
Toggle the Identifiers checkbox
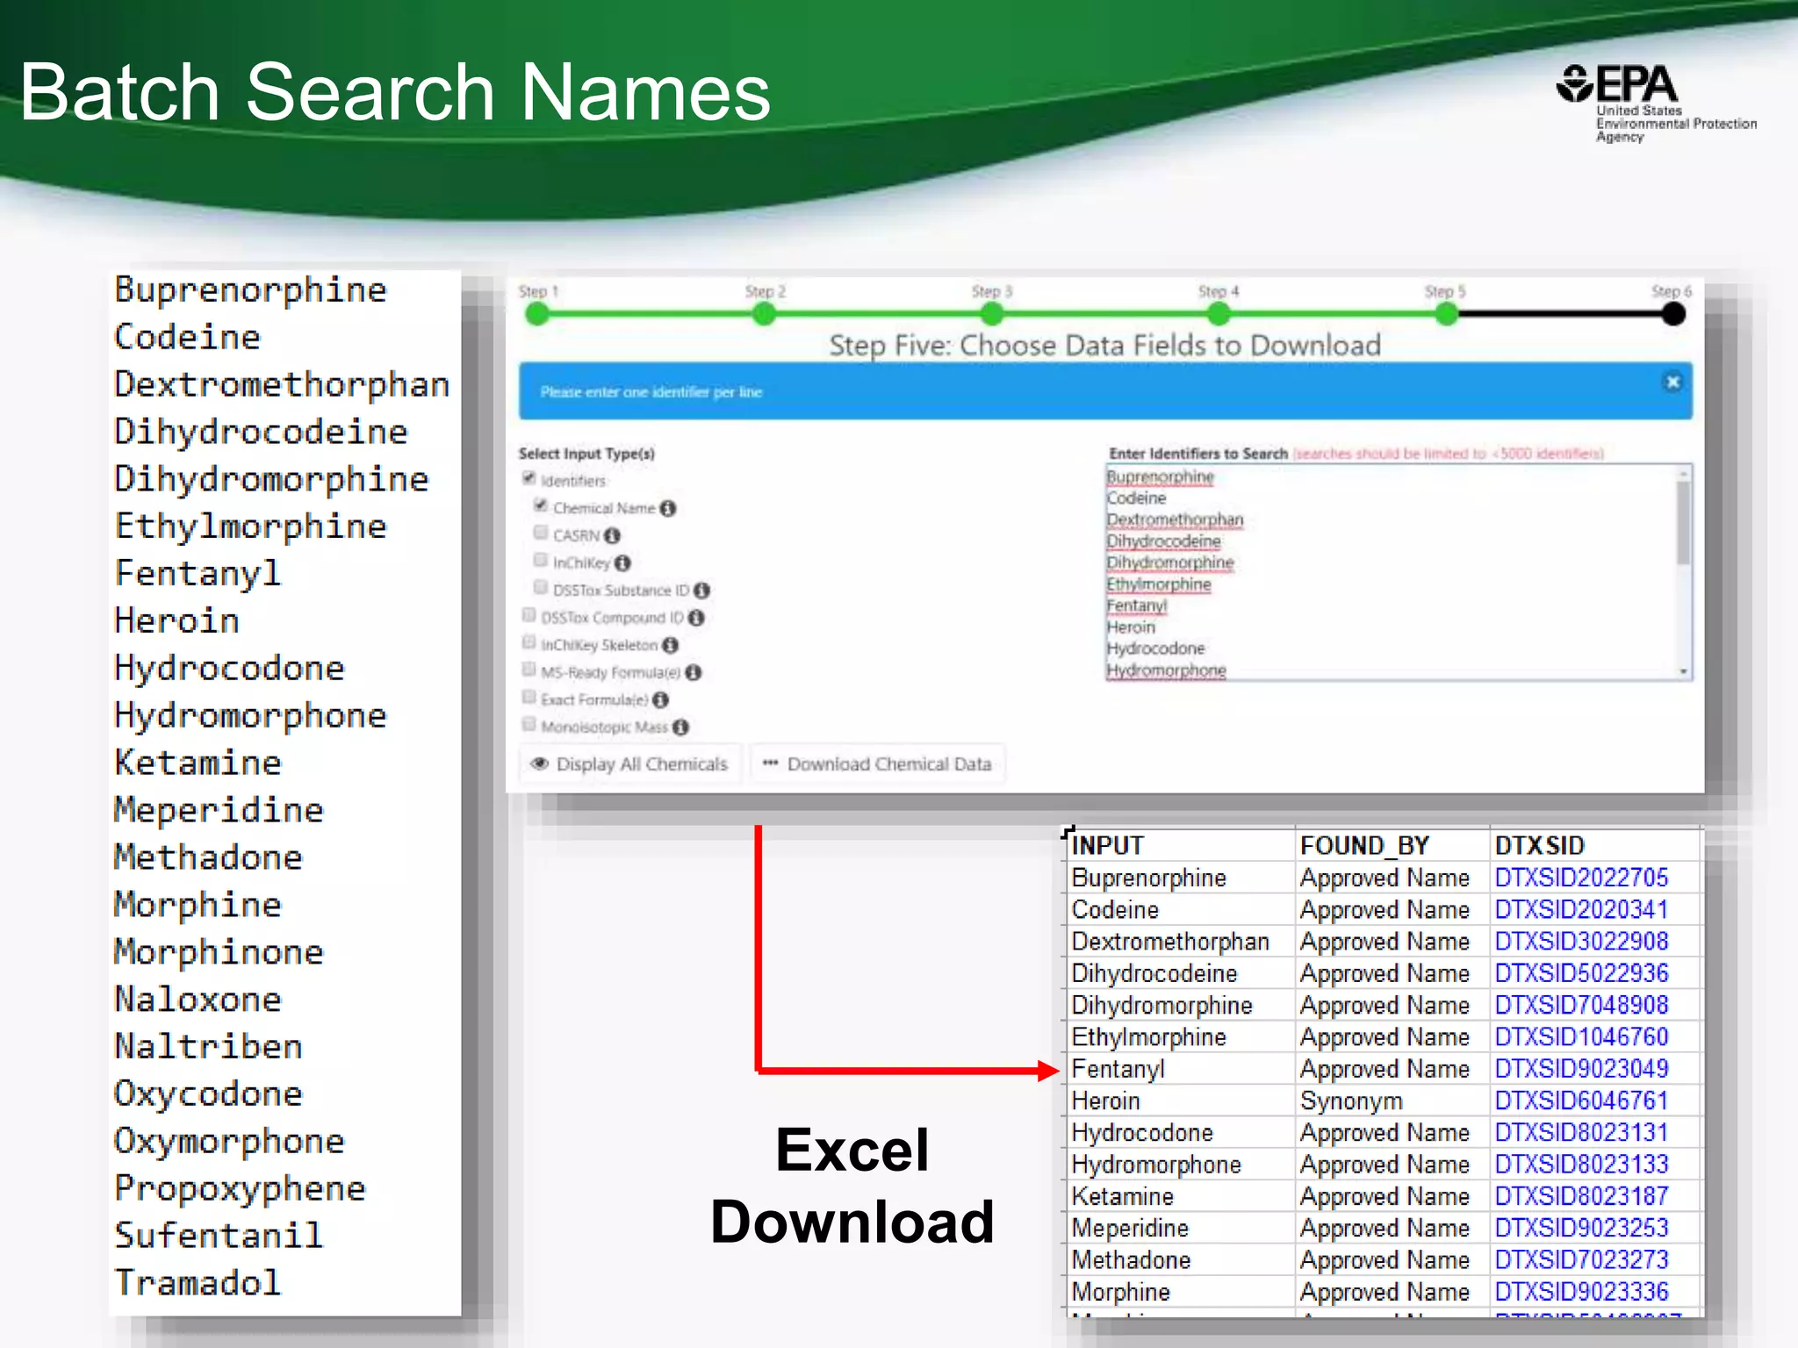pos(529,478)
